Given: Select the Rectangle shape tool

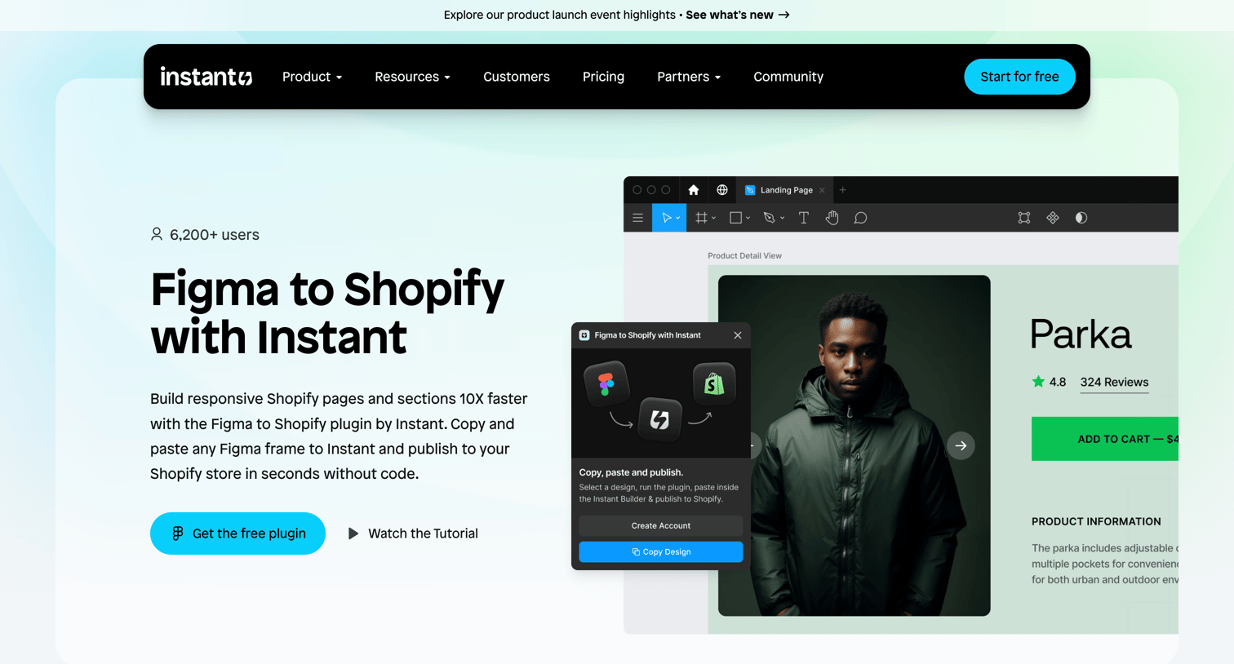Looking at the screenshot, I should point(735,218).
